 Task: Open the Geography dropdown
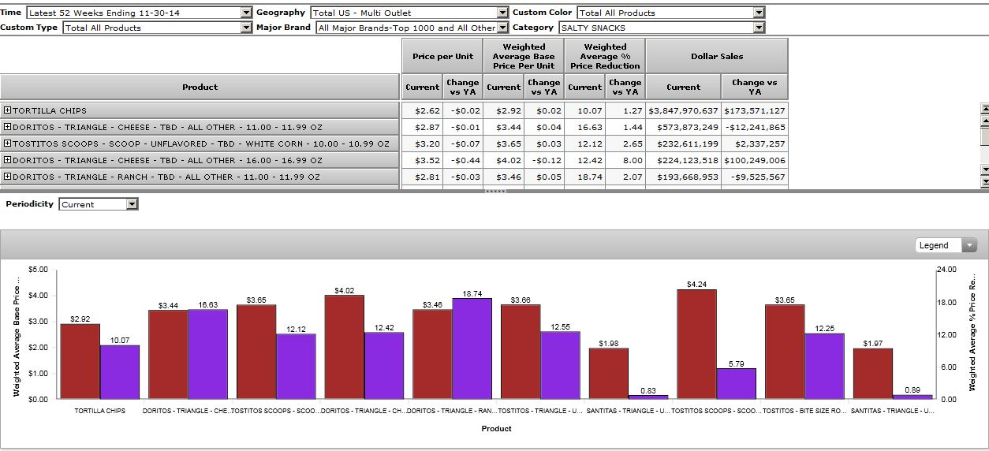coord(502,13)
